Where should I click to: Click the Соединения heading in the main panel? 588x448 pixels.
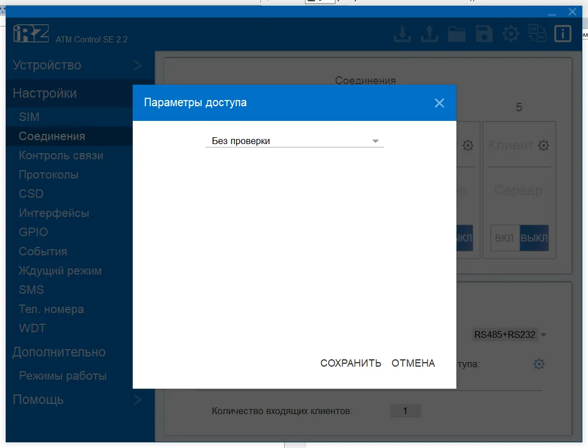[x=365, y=80]
